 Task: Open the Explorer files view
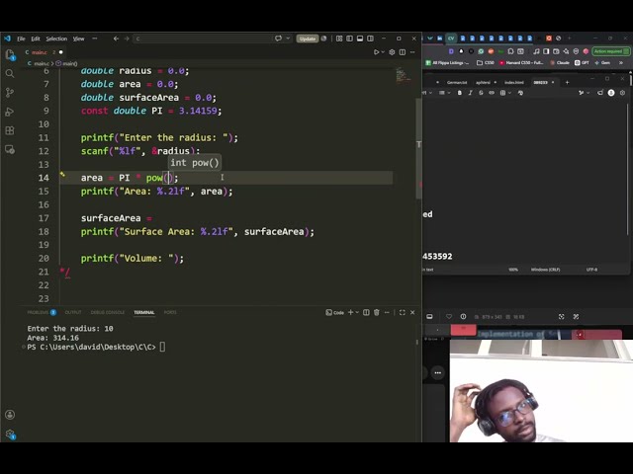10,54
